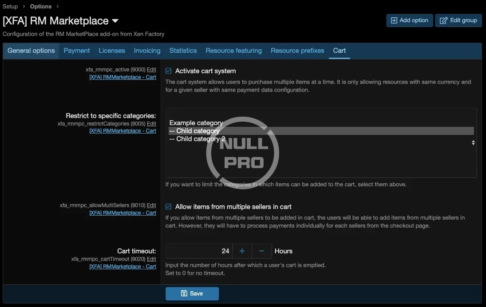Open the Licenses tab

coord(112,51)
